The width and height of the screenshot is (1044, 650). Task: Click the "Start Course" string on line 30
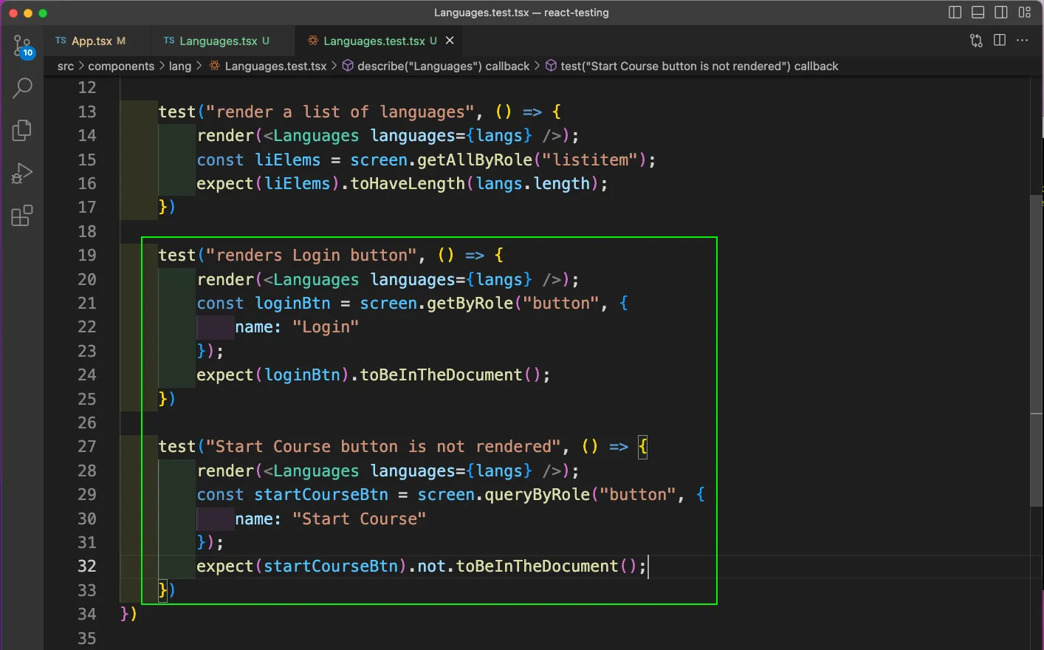click(x=359, y=519)
